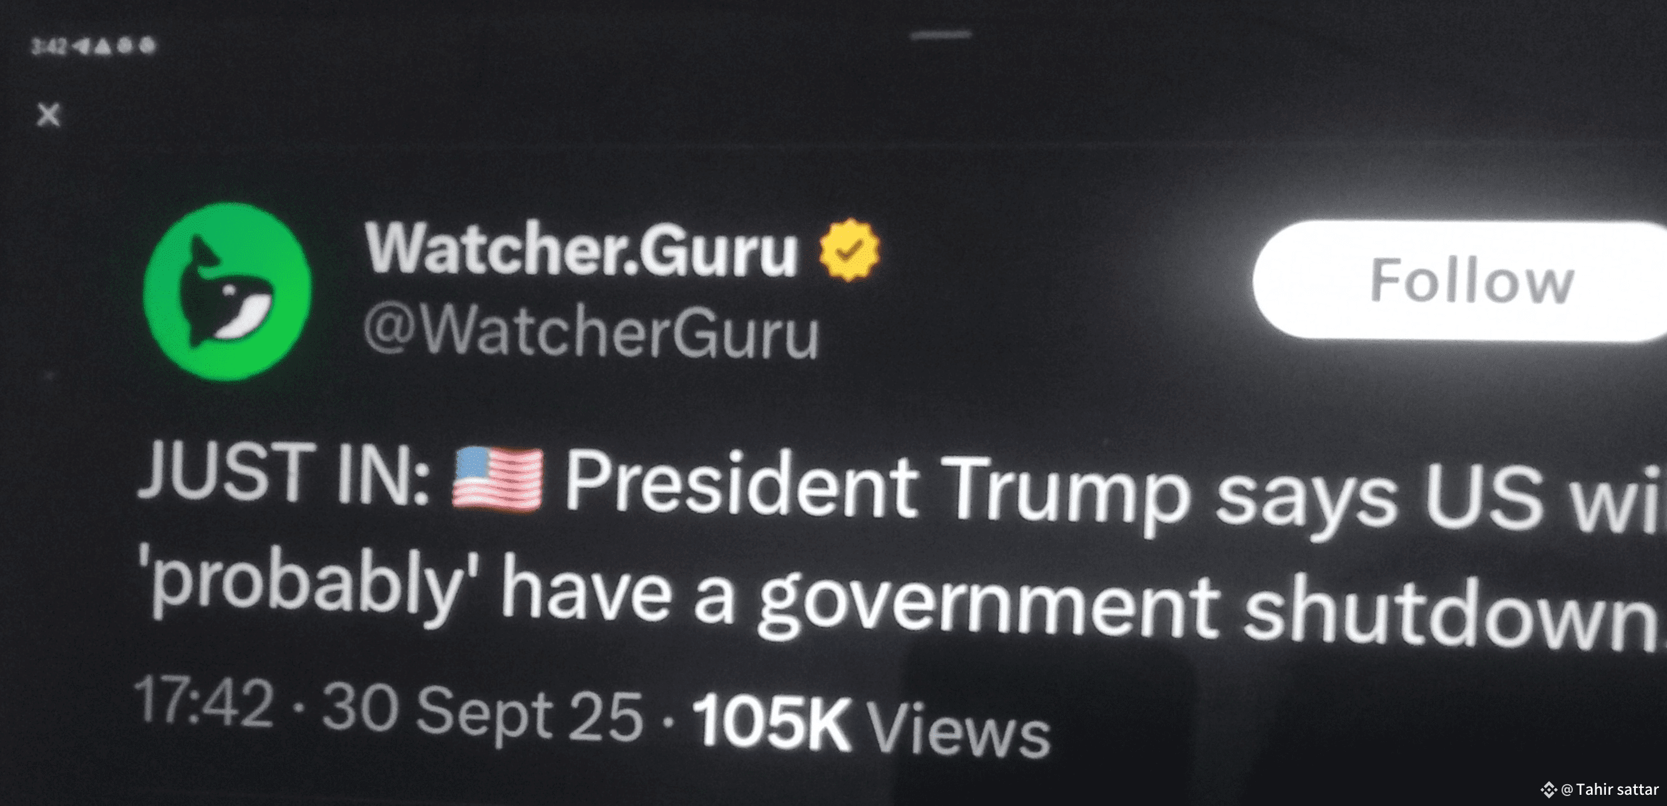
Task: Tap the 17:42 post time
Action: pos(203,701)
